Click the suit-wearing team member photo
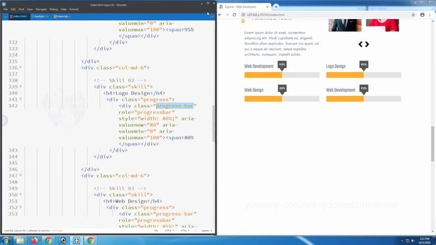 coord(345,25)
